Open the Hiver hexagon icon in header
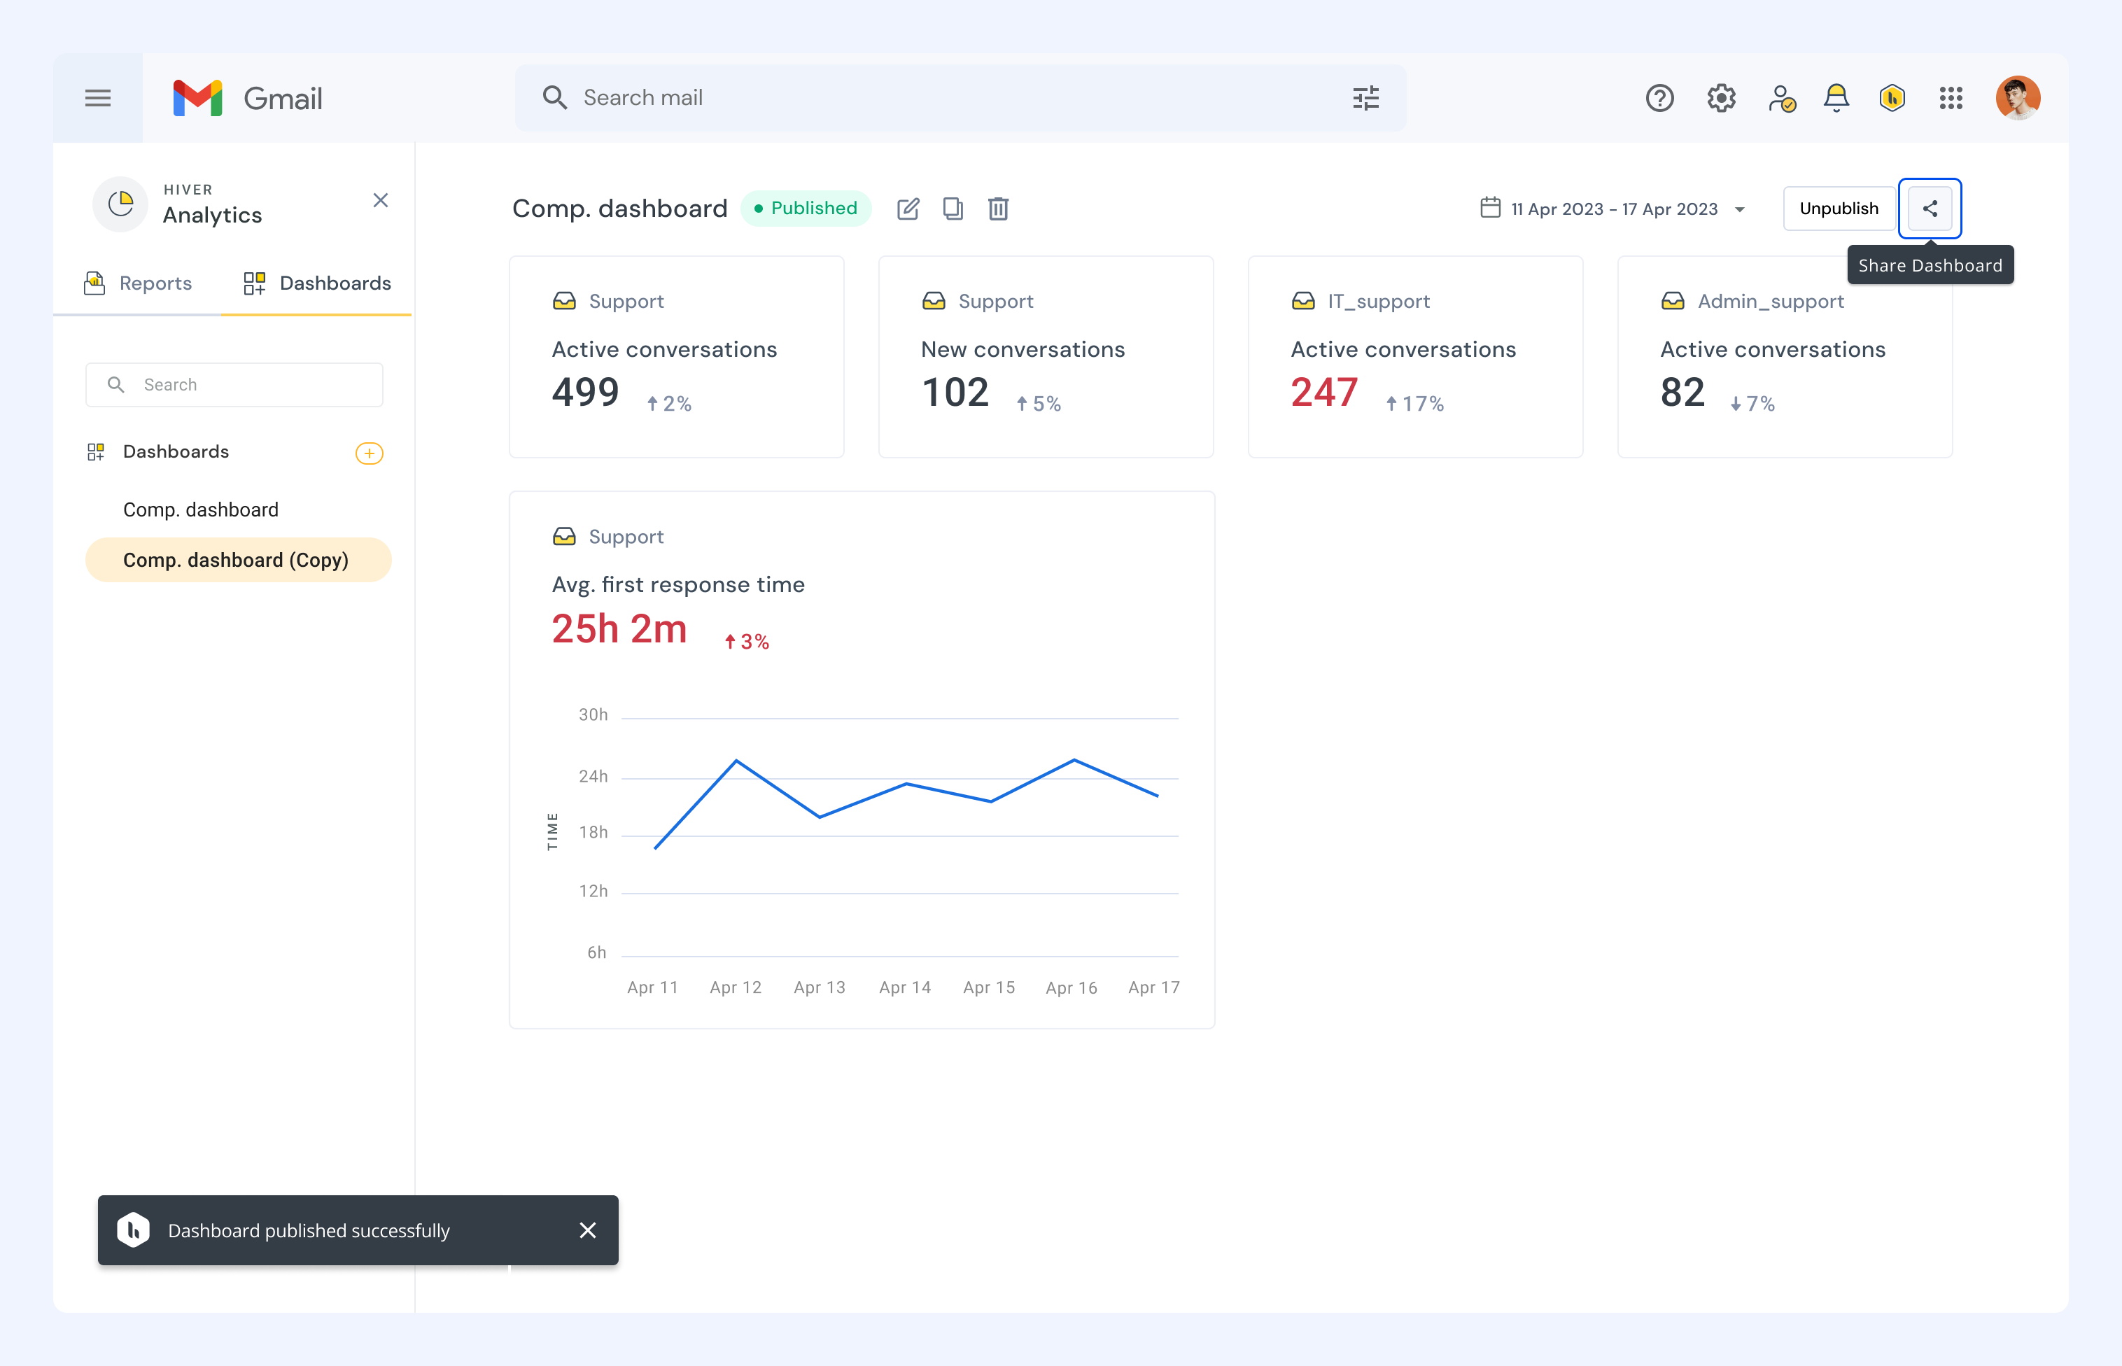 pos(1891,97)
